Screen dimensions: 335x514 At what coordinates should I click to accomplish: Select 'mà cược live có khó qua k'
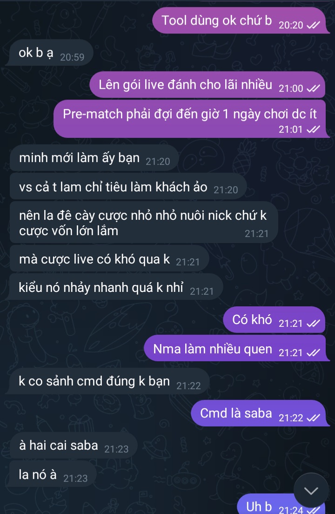click(109, 259)
